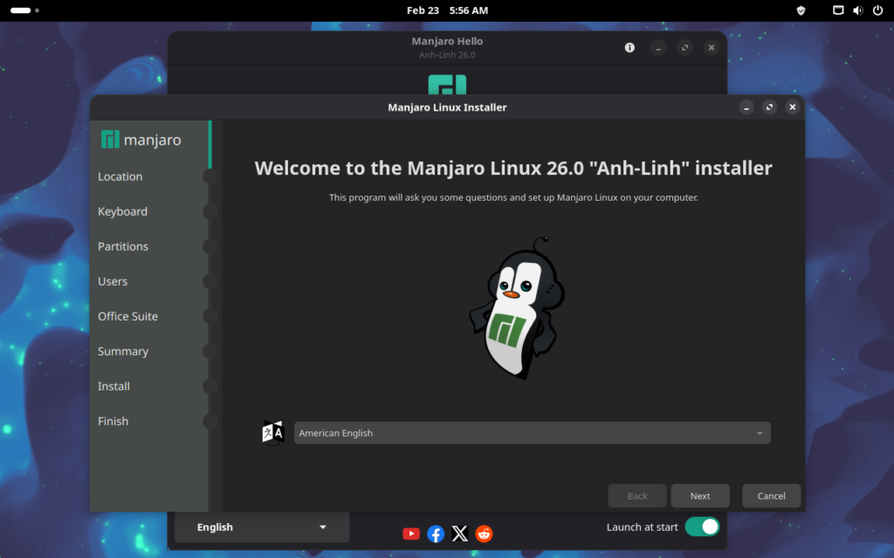Click the YouTube icon in Manjaro Hello

click(x=411, y=534)
